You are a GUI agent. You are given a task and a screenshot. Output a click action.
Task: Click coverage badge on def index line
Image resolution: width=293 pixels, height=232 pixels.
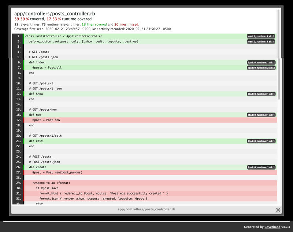pyautogui.click(x=261, y=62)
